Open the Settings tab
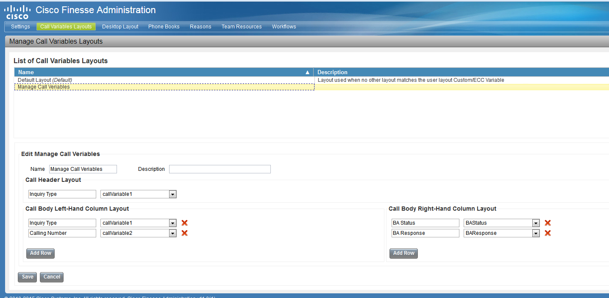This screenshot has width=609, height=298. point(20,27)
